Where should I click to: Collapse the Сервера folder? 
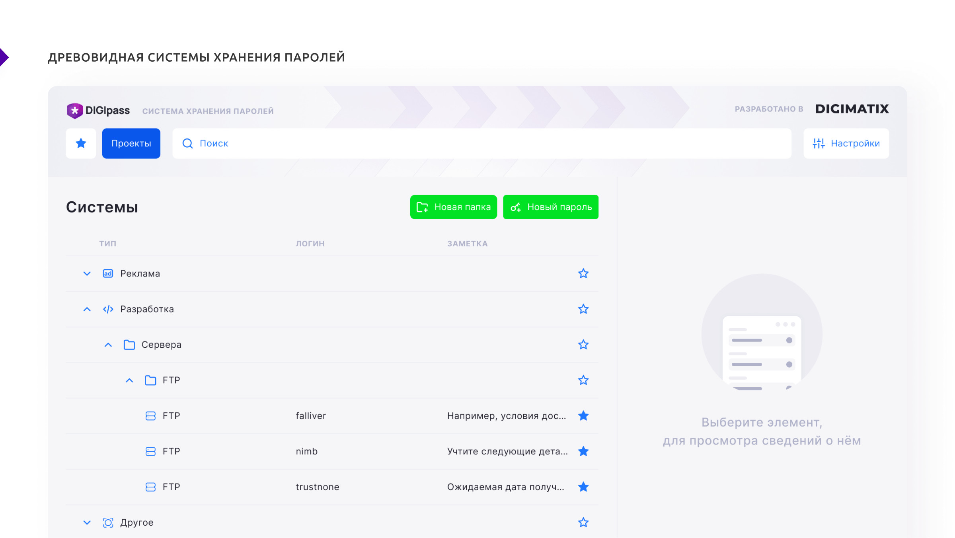pos(108,345)
